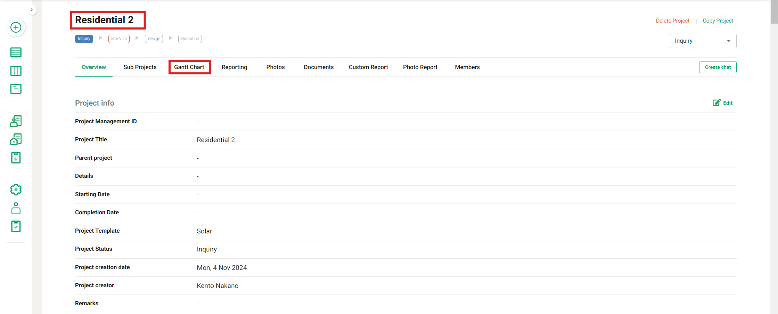Switch to the Gantt Chart tab
The image size is (778, 314).
click(x=189, y=67)
